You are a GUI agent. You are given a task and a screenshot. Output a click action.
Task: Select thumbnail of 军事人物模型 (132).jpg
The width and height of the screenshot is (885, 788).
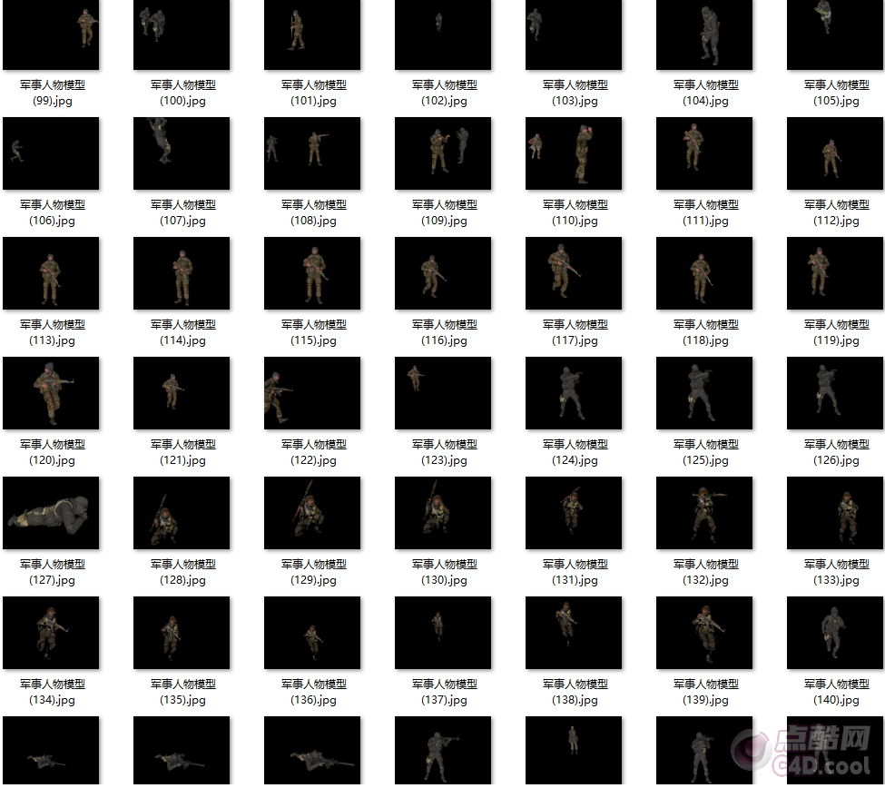(x=704, y=513)
